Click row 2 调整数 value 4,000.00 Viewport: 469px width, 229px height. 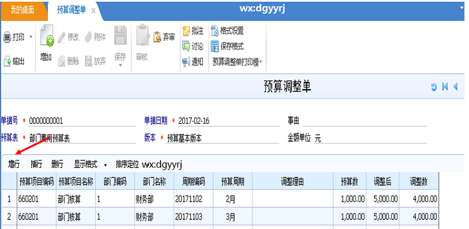(418, 217)
